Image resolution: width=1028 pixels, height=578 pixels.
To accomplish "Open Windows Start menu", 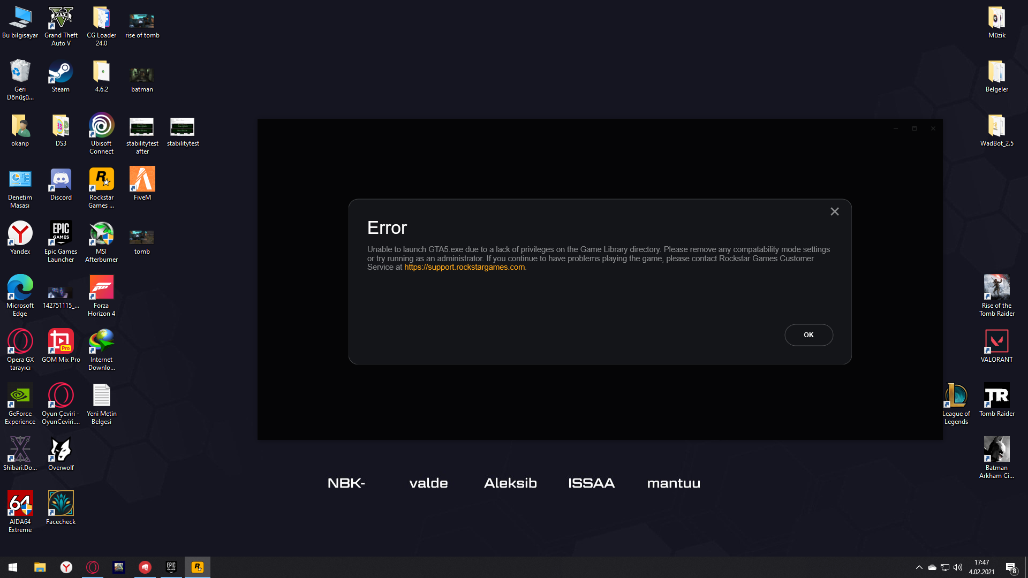I will click(x=13, y=567).
